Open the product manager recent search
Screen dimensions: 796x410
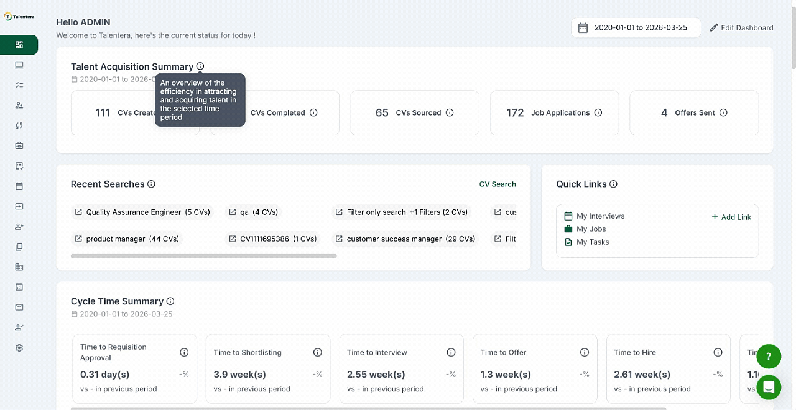(127, 239)
